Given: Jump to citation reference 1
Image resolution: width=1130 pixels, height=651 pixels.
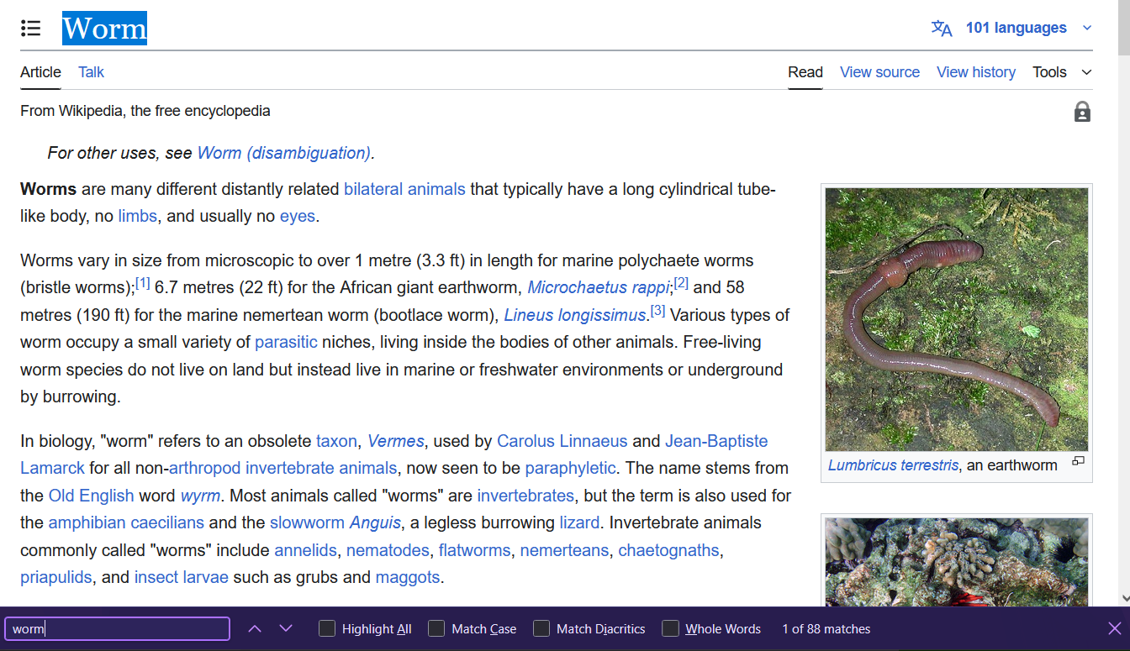Looking at the screenshot, I should click(x=143, y=284).
